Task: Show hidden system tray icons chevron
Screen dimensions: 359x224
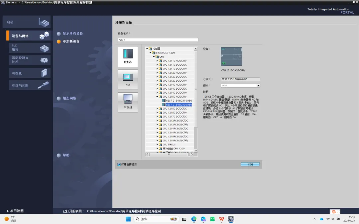Action: [x=315, y=219]
